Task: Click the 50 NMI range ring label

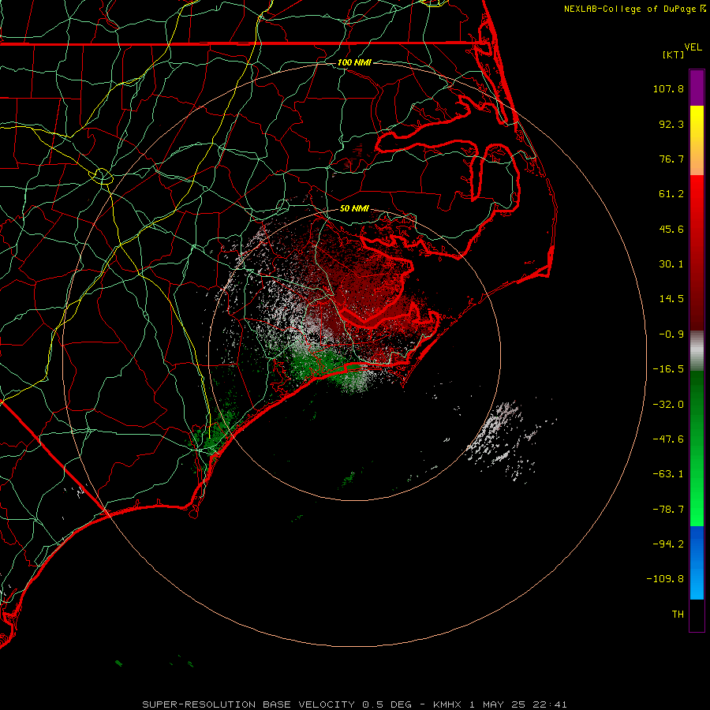Action: (354, 208)
